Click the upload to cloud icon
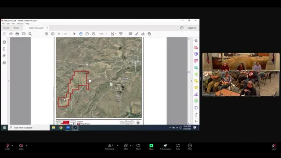Viewport: 281px width, 158px height. (x=11, y=34)
